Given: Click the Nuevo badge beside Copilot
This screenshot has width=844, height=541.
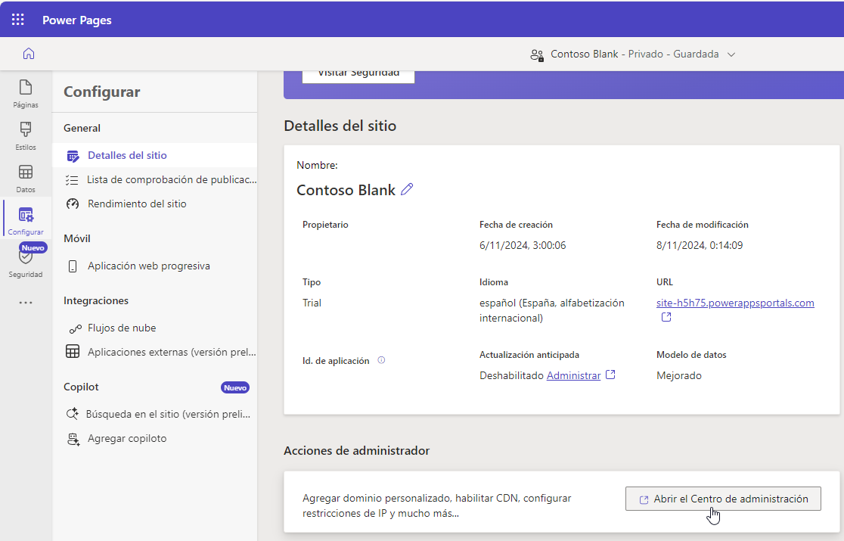Looking at the screenshot, I should [x=235, y=387].
